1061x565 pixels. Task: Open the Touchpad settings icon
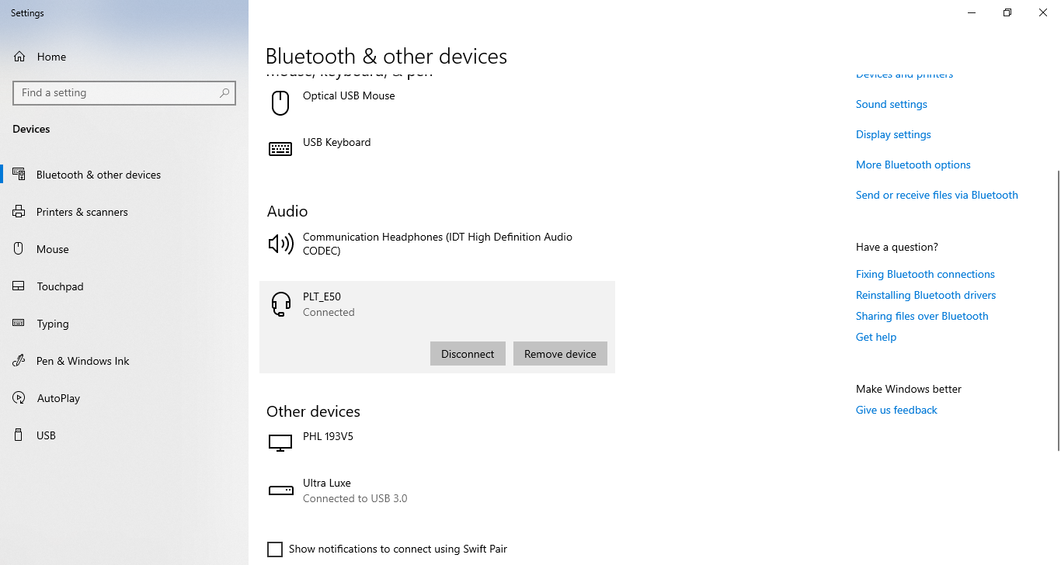tap(19, 286)
